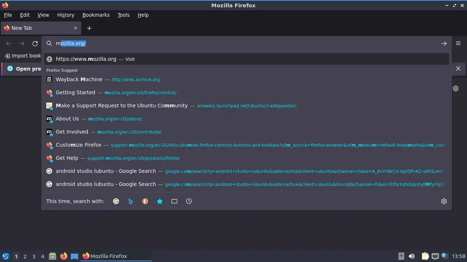
Task: Click the address bar text field
Action: (246, 43)
